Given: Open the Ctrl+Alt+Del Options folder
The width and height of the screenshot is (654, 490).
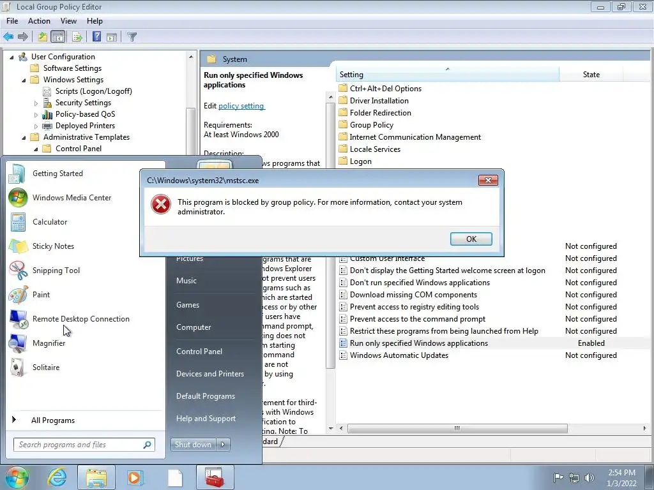Looking at the screenshot, I should coord(385,88).
